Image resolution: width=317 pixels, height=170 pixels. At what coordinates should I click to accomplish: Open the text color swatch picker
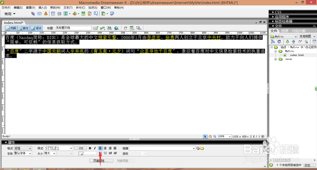click(81, 153)
